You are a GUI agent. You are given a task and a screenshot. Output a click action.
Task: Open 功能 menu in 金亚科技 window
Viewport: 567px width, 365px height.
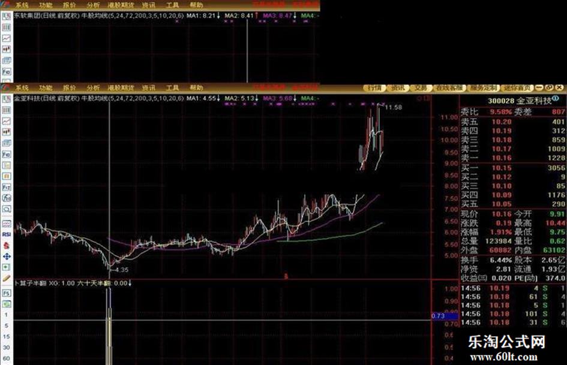(x=46, y=88)
